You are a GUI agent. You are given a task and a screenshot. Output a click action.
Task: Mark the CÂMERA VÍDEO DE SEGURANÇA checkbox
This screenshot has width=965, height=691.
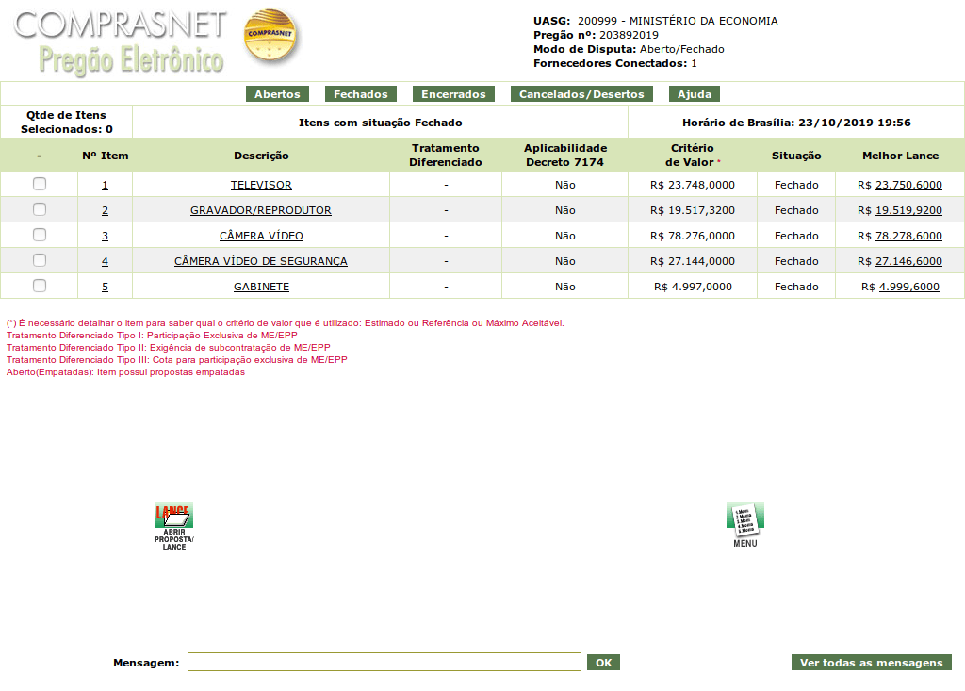(40, 260)
